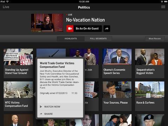Tap the LIVE indicator label
Image resolution: width=168 pixels, height=126 pixels.
(70, 15)
